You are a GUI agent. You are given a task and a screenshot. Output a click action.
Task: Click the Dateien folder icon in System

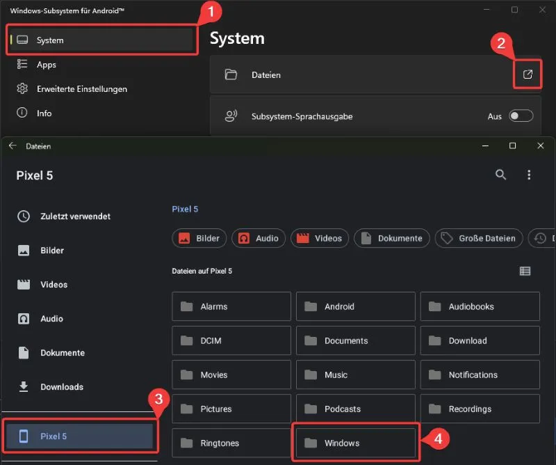click(231, 74)
